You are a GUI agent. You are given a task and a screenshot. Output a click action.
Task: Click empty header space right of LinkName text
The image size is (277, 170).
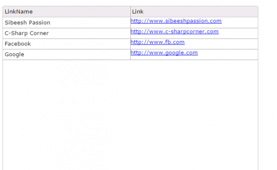coord(81,11)
